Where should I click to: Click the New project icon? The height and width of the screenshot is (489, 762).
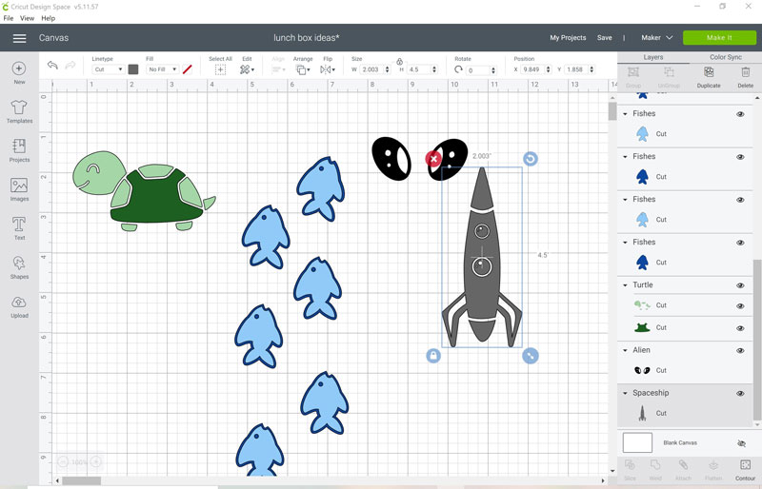coord(19,68)
